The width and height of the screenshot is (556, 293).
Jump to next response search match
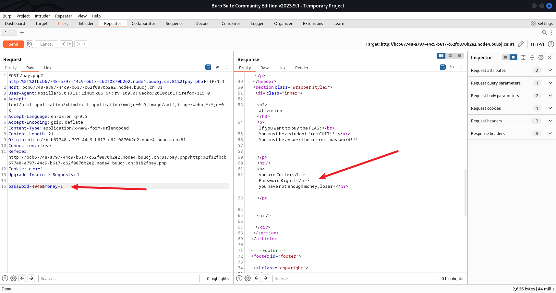coord(266,278)
